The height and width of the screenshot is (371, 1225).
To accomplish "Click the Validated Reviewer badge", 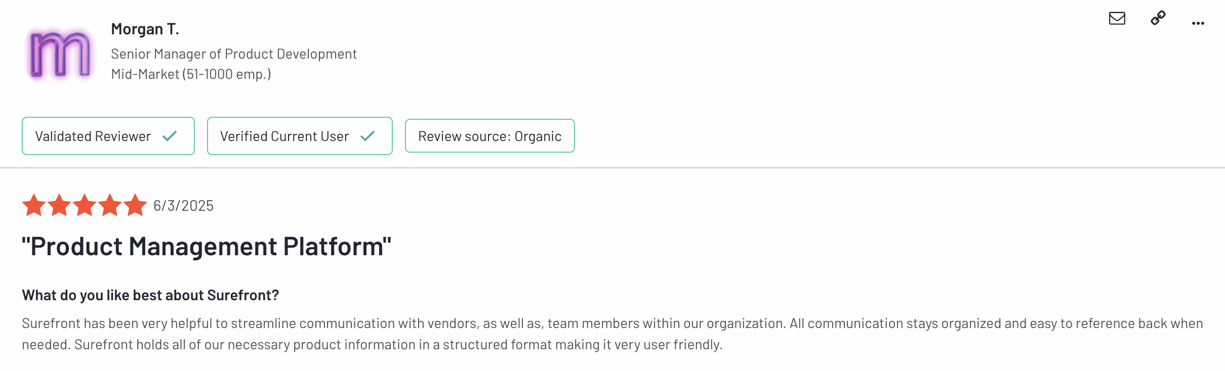I will (108, 136).
